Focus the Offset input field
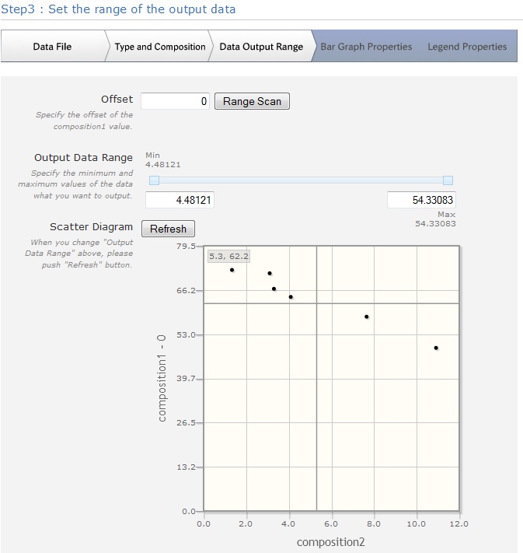Viewport: 523px width, 553px height. point(176,101)
